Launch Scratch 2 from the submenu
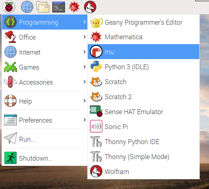Screen dimensions: 209x189 tap(144, 97)
